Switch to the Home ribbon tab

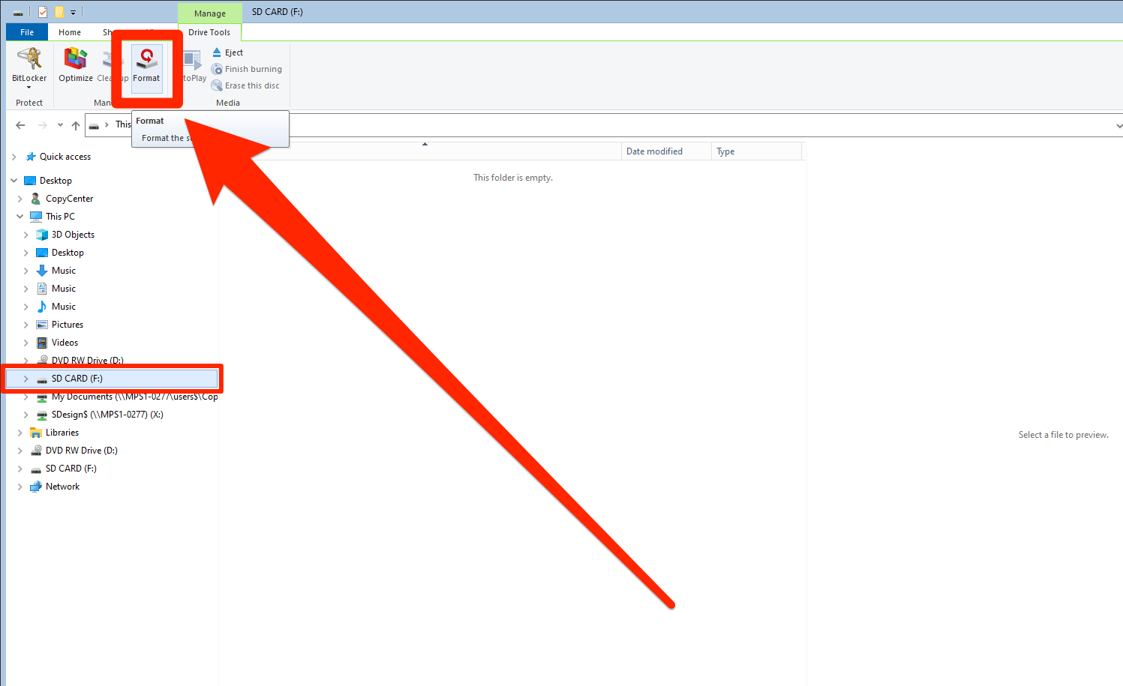pos(70,32)
